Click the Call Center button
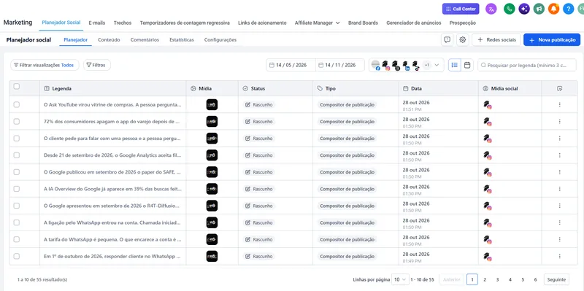Image resolution: width=584 pixels, height=291 pixels. 461,9
